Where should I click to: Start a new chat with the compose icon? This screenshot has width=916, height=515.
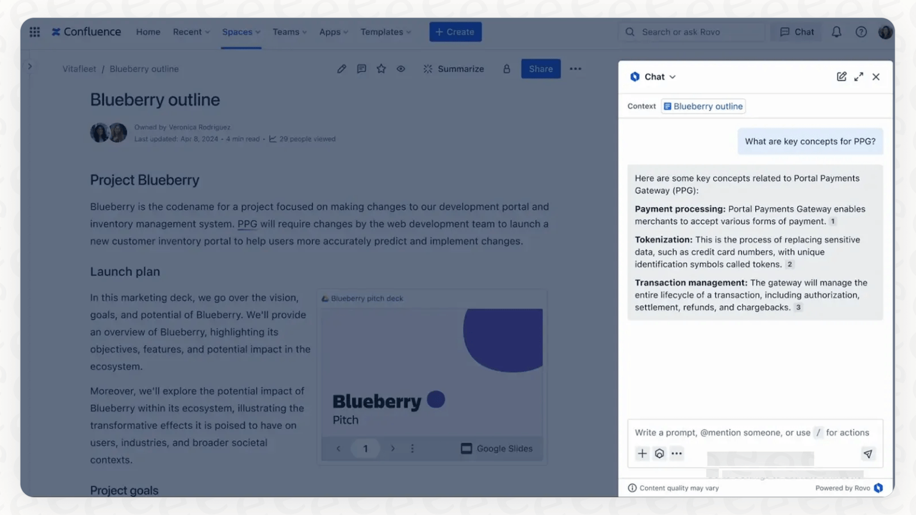coord(841,76)
